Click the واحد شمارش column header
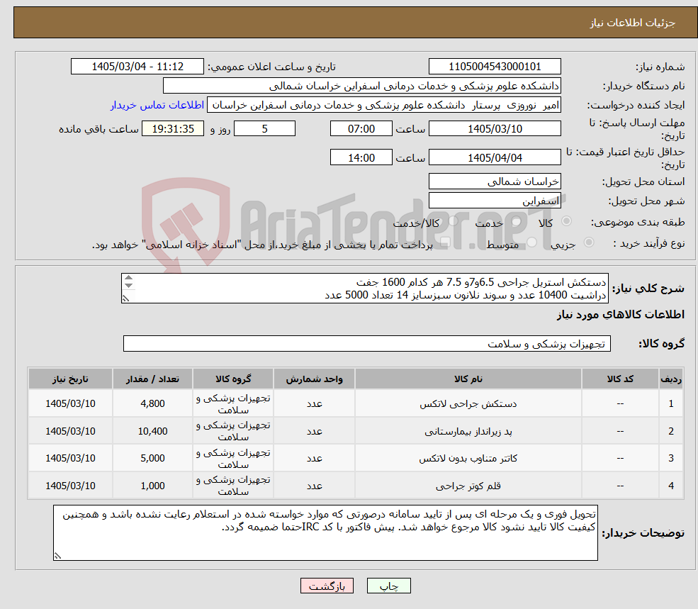Screen dimensions: 698x609 click(315, 379)
